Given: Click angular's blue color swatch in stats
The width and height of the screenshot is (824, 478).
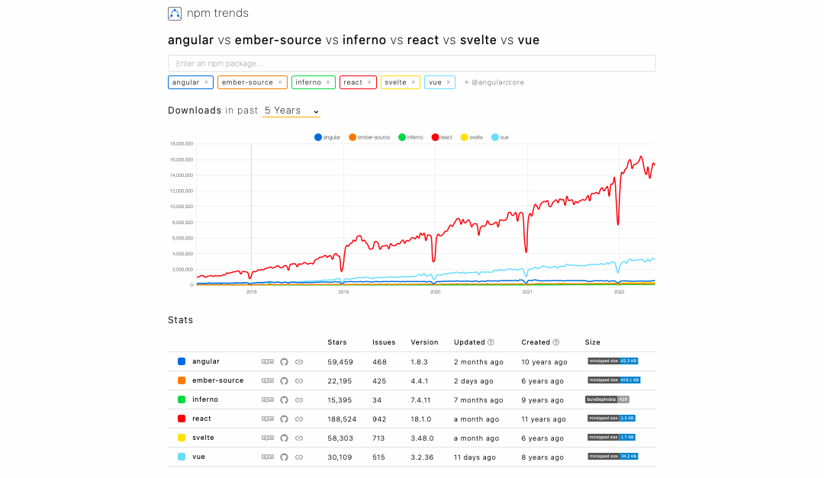Looking at the screenshot, I should point(182,361).
